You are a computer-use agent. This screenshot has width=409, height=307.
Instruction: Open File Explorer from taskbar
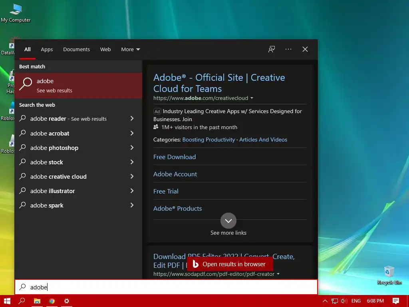(37, 301)
